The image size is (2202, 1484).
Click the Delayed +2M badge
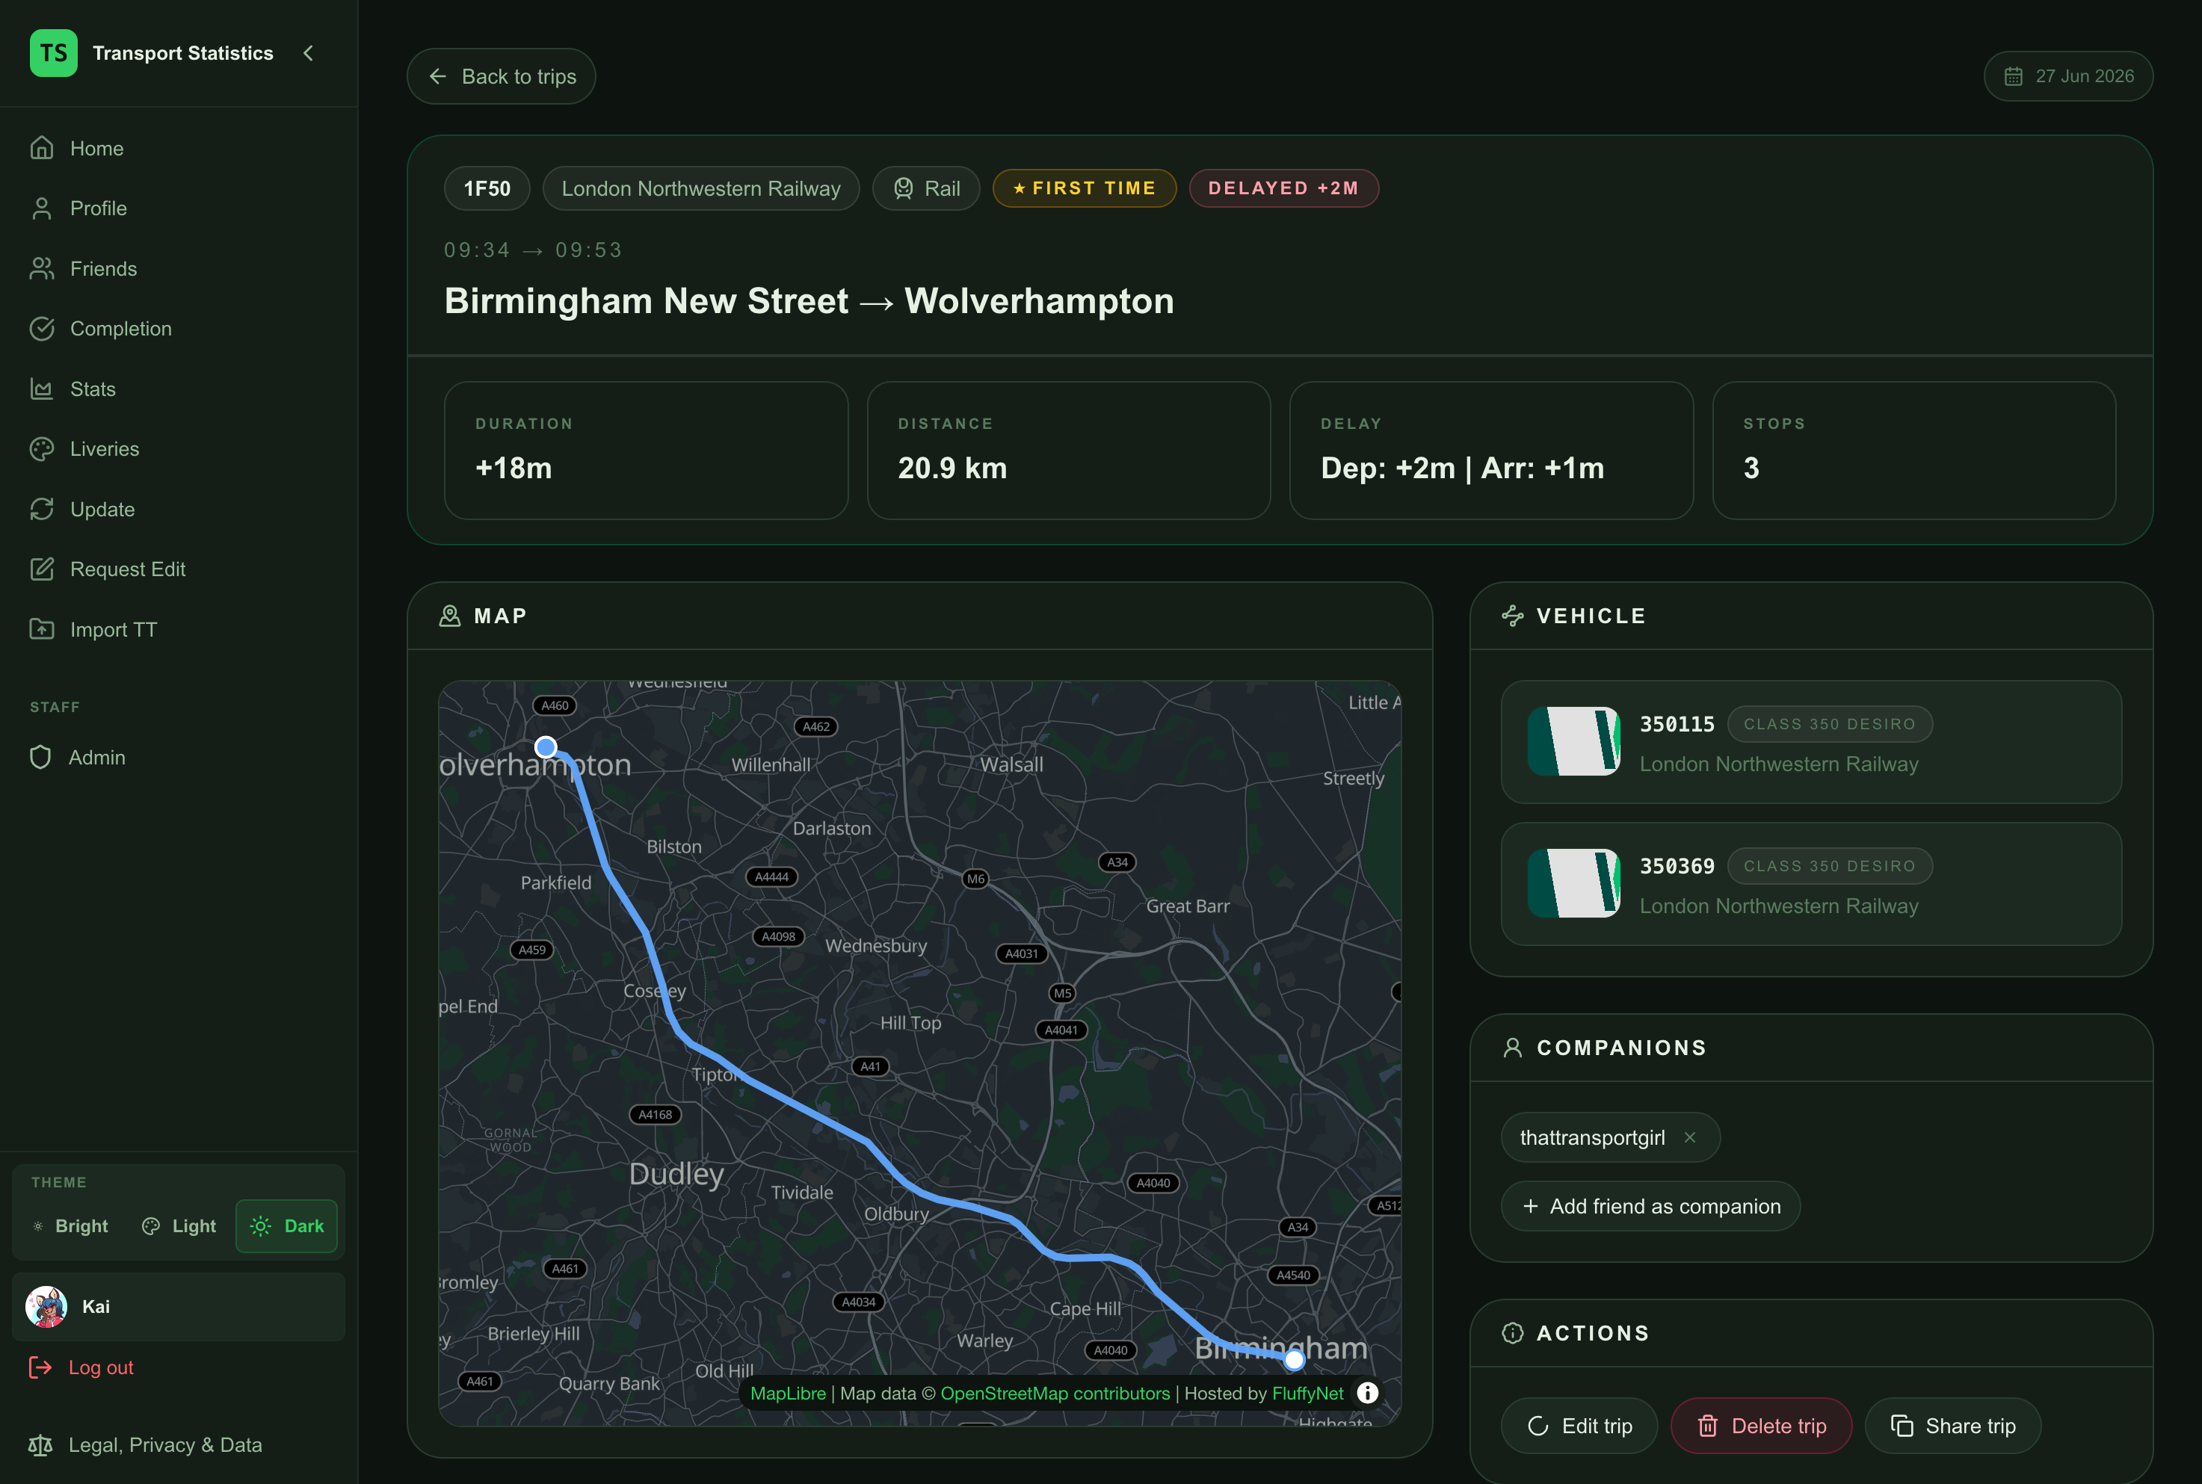click(x=1283, y=188)
